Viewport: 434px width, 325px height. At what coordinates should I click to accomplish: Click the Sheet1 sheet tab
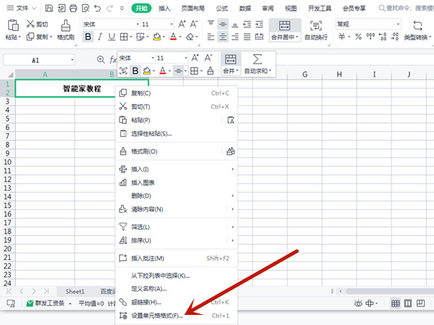75,291
